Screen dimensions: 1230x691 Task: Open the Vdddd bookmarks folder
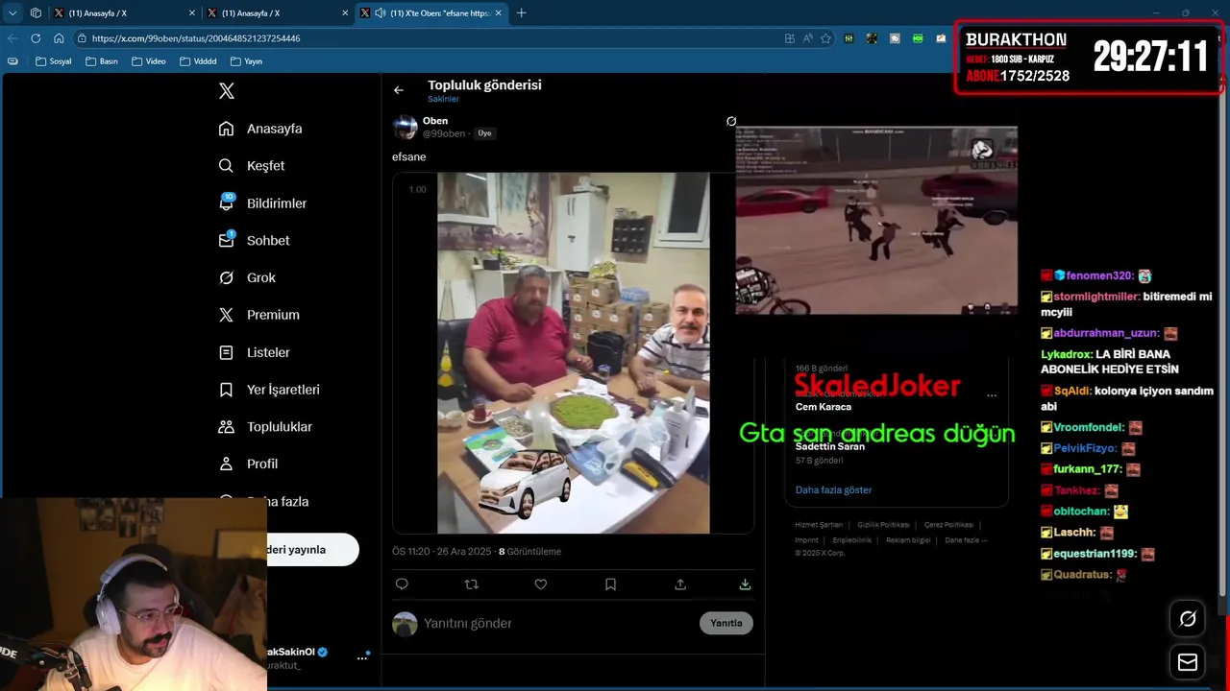tap(198, 61)
